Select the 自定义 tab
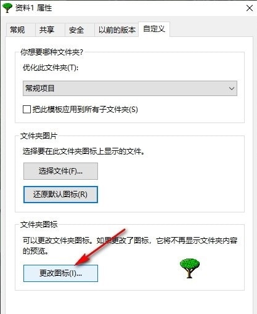The image size is (257, 314). point(154,29)
